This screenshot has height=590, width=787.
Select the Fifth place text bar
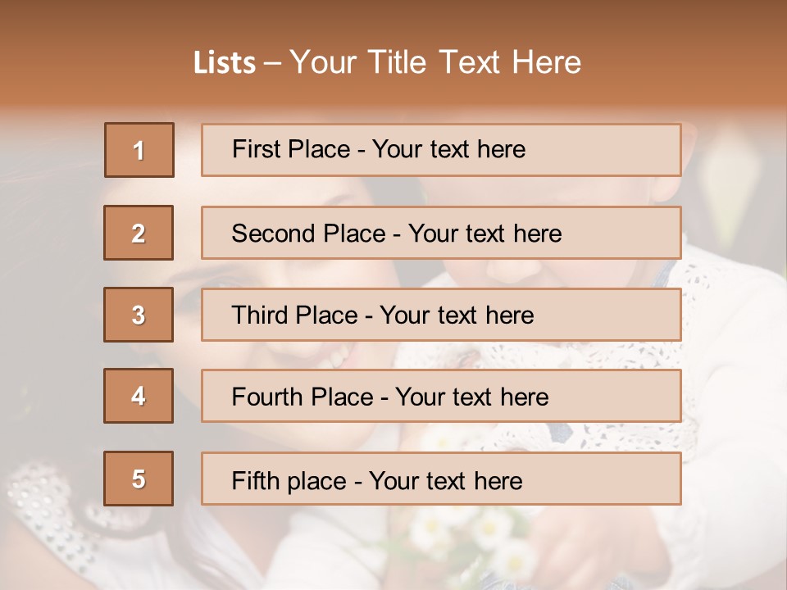(441, 479)
